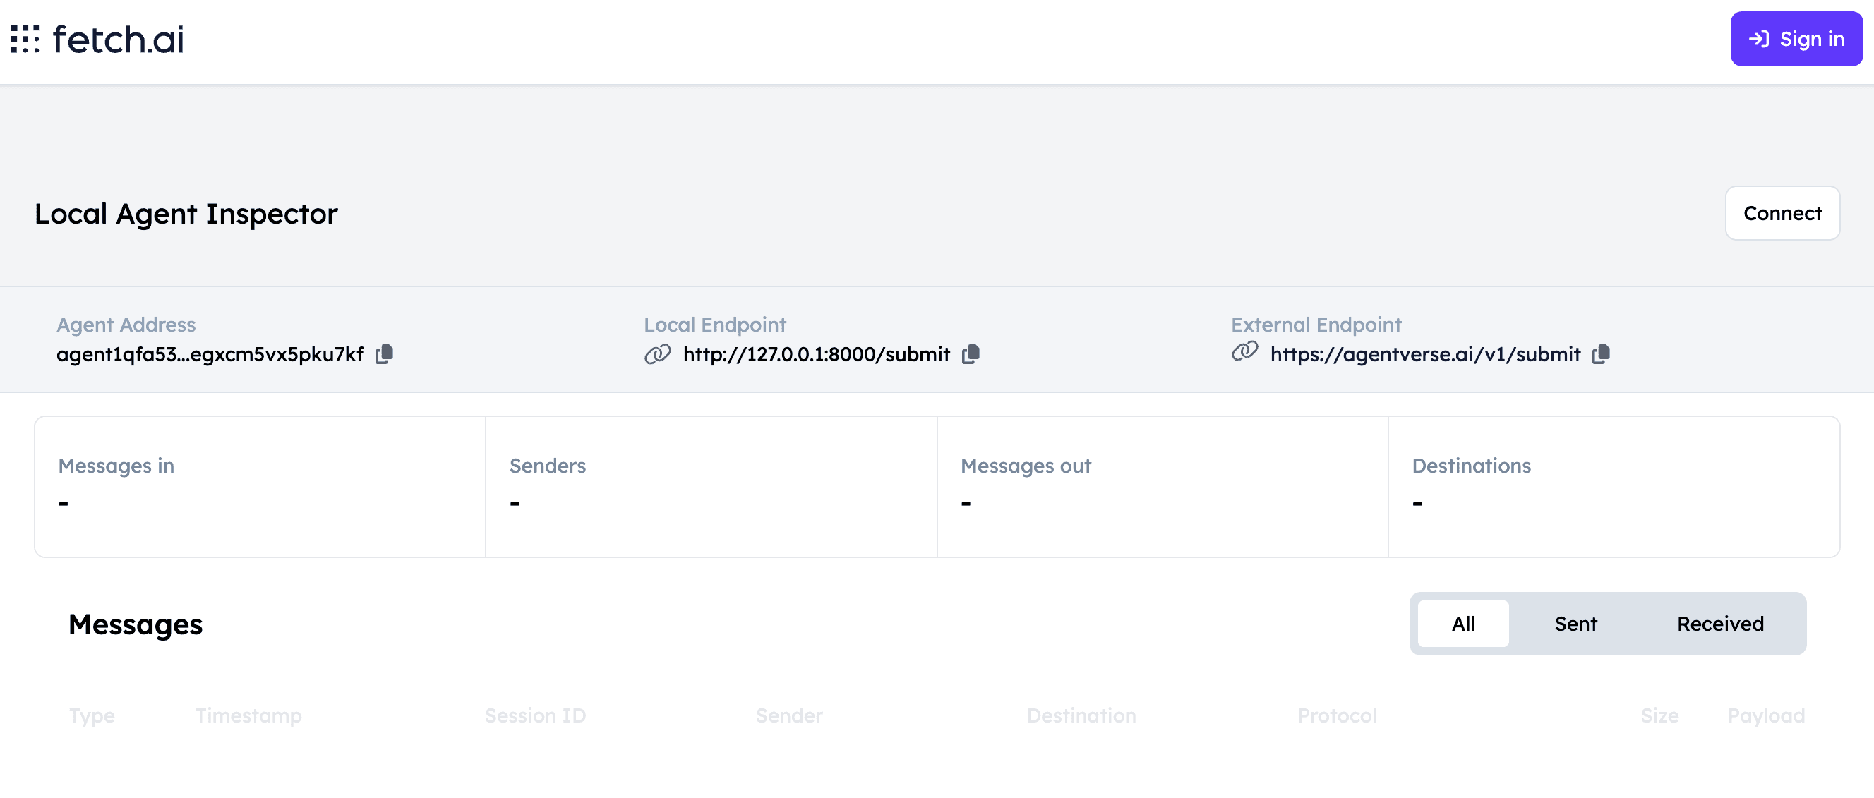Show All messages filter
This screenshot has width=1874, height=798.
(x=1462, y=624)
